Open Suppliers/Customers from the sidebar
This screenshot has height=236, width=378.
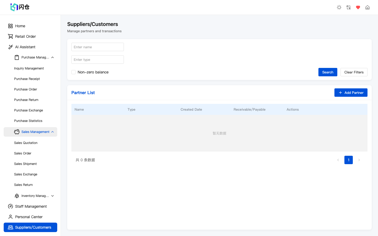point(30,227)
